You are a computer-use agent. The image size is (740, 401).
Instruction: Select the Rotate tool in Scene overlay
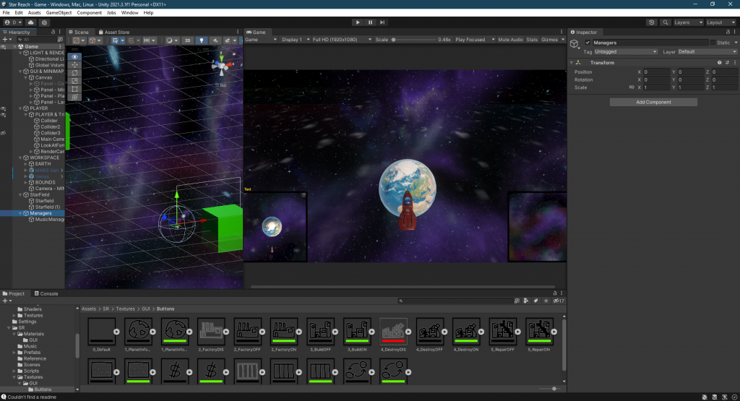(x=74, y=73)
